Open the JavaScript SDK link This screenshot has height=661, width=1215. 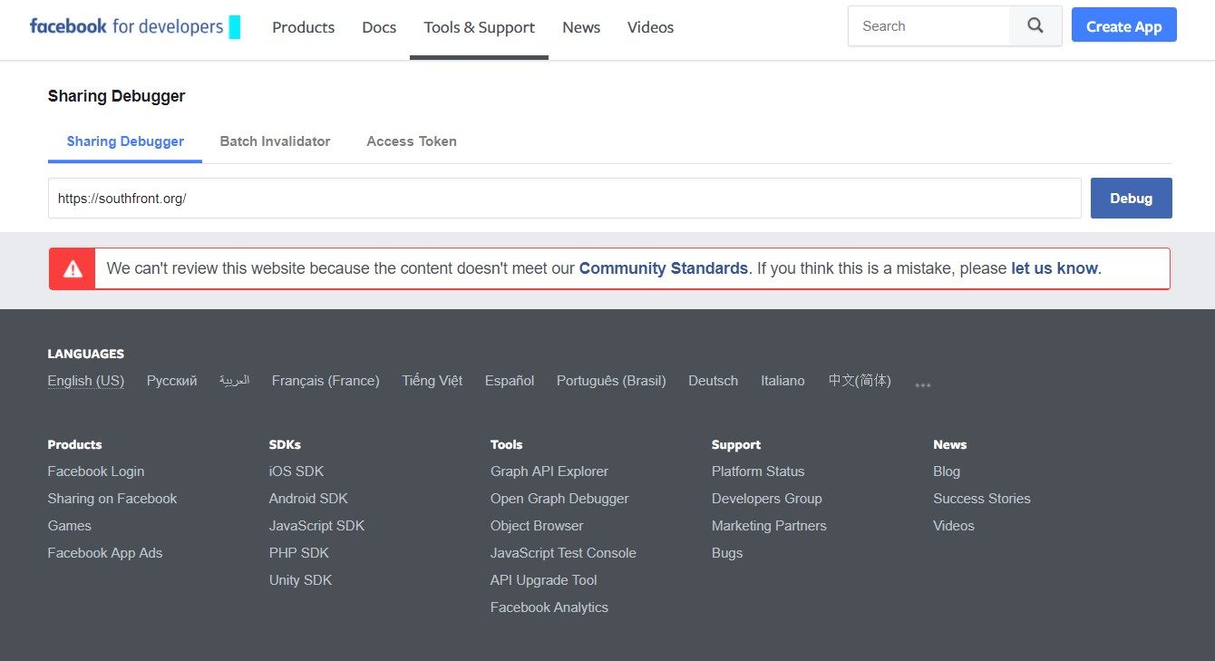click(x=316, y=526)
